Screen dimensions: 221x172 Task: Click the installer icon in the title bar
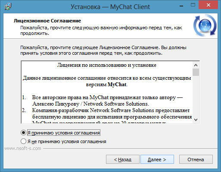point(8,6)
